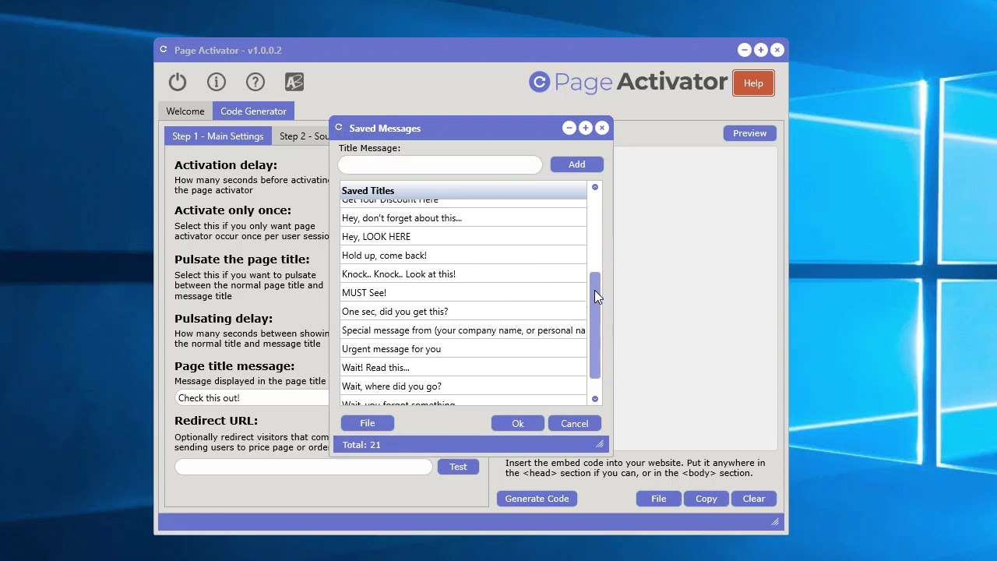Viewport: 997px width, 561px height.
Task: Select 'Hey, don't forget about this...' title
Action: 463,218
